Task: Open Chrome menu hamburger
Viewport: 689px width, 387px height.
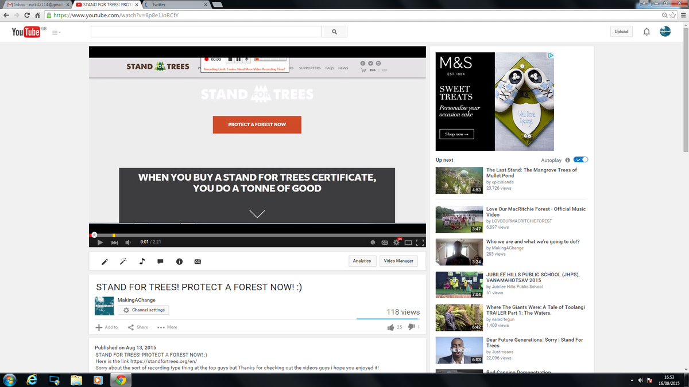Action: [x=682, y=15]
